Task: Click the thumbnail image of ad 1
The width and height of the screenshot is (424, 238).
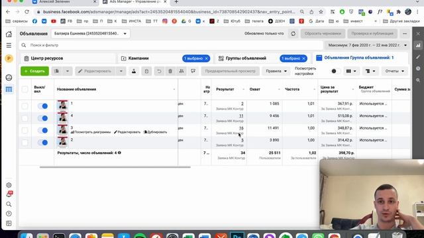Action: tap(62, 105)
